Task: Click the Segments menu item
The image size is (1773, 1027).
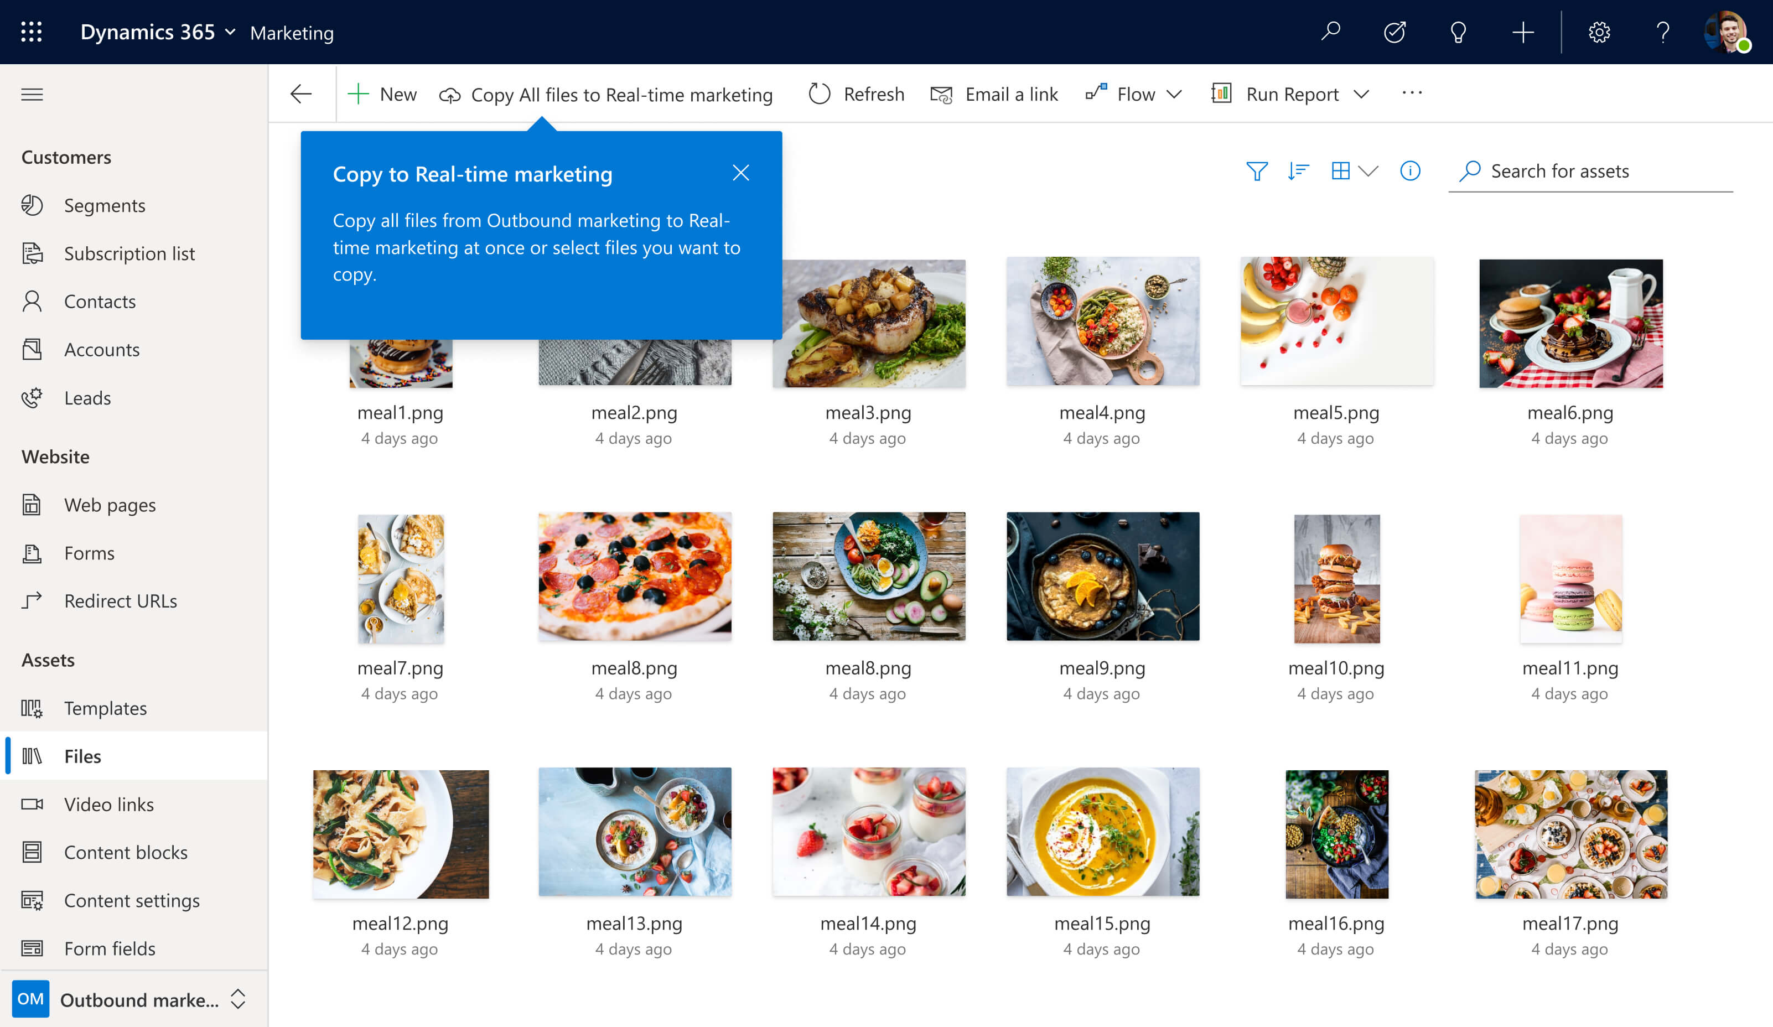Action: pos(104,204)
